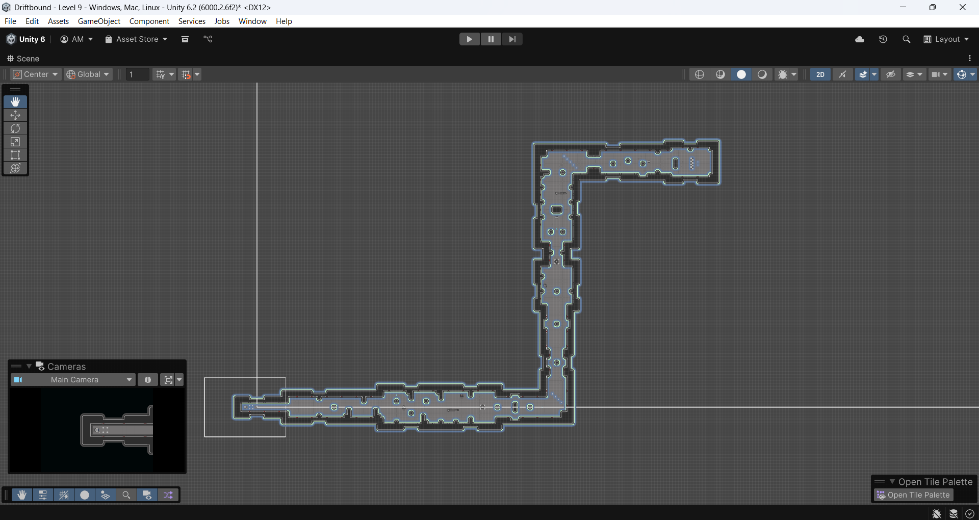
Task: Open the Layout dropdown
Action: click(946, 39)
